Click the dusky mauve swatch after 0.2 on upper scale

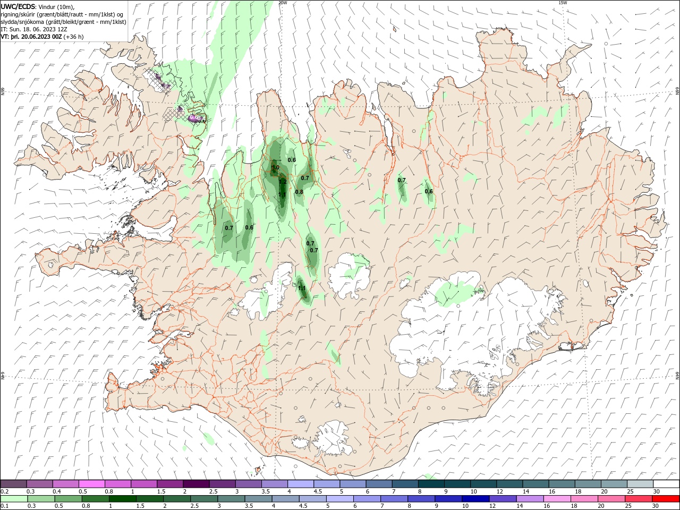[x=13, y=483]
